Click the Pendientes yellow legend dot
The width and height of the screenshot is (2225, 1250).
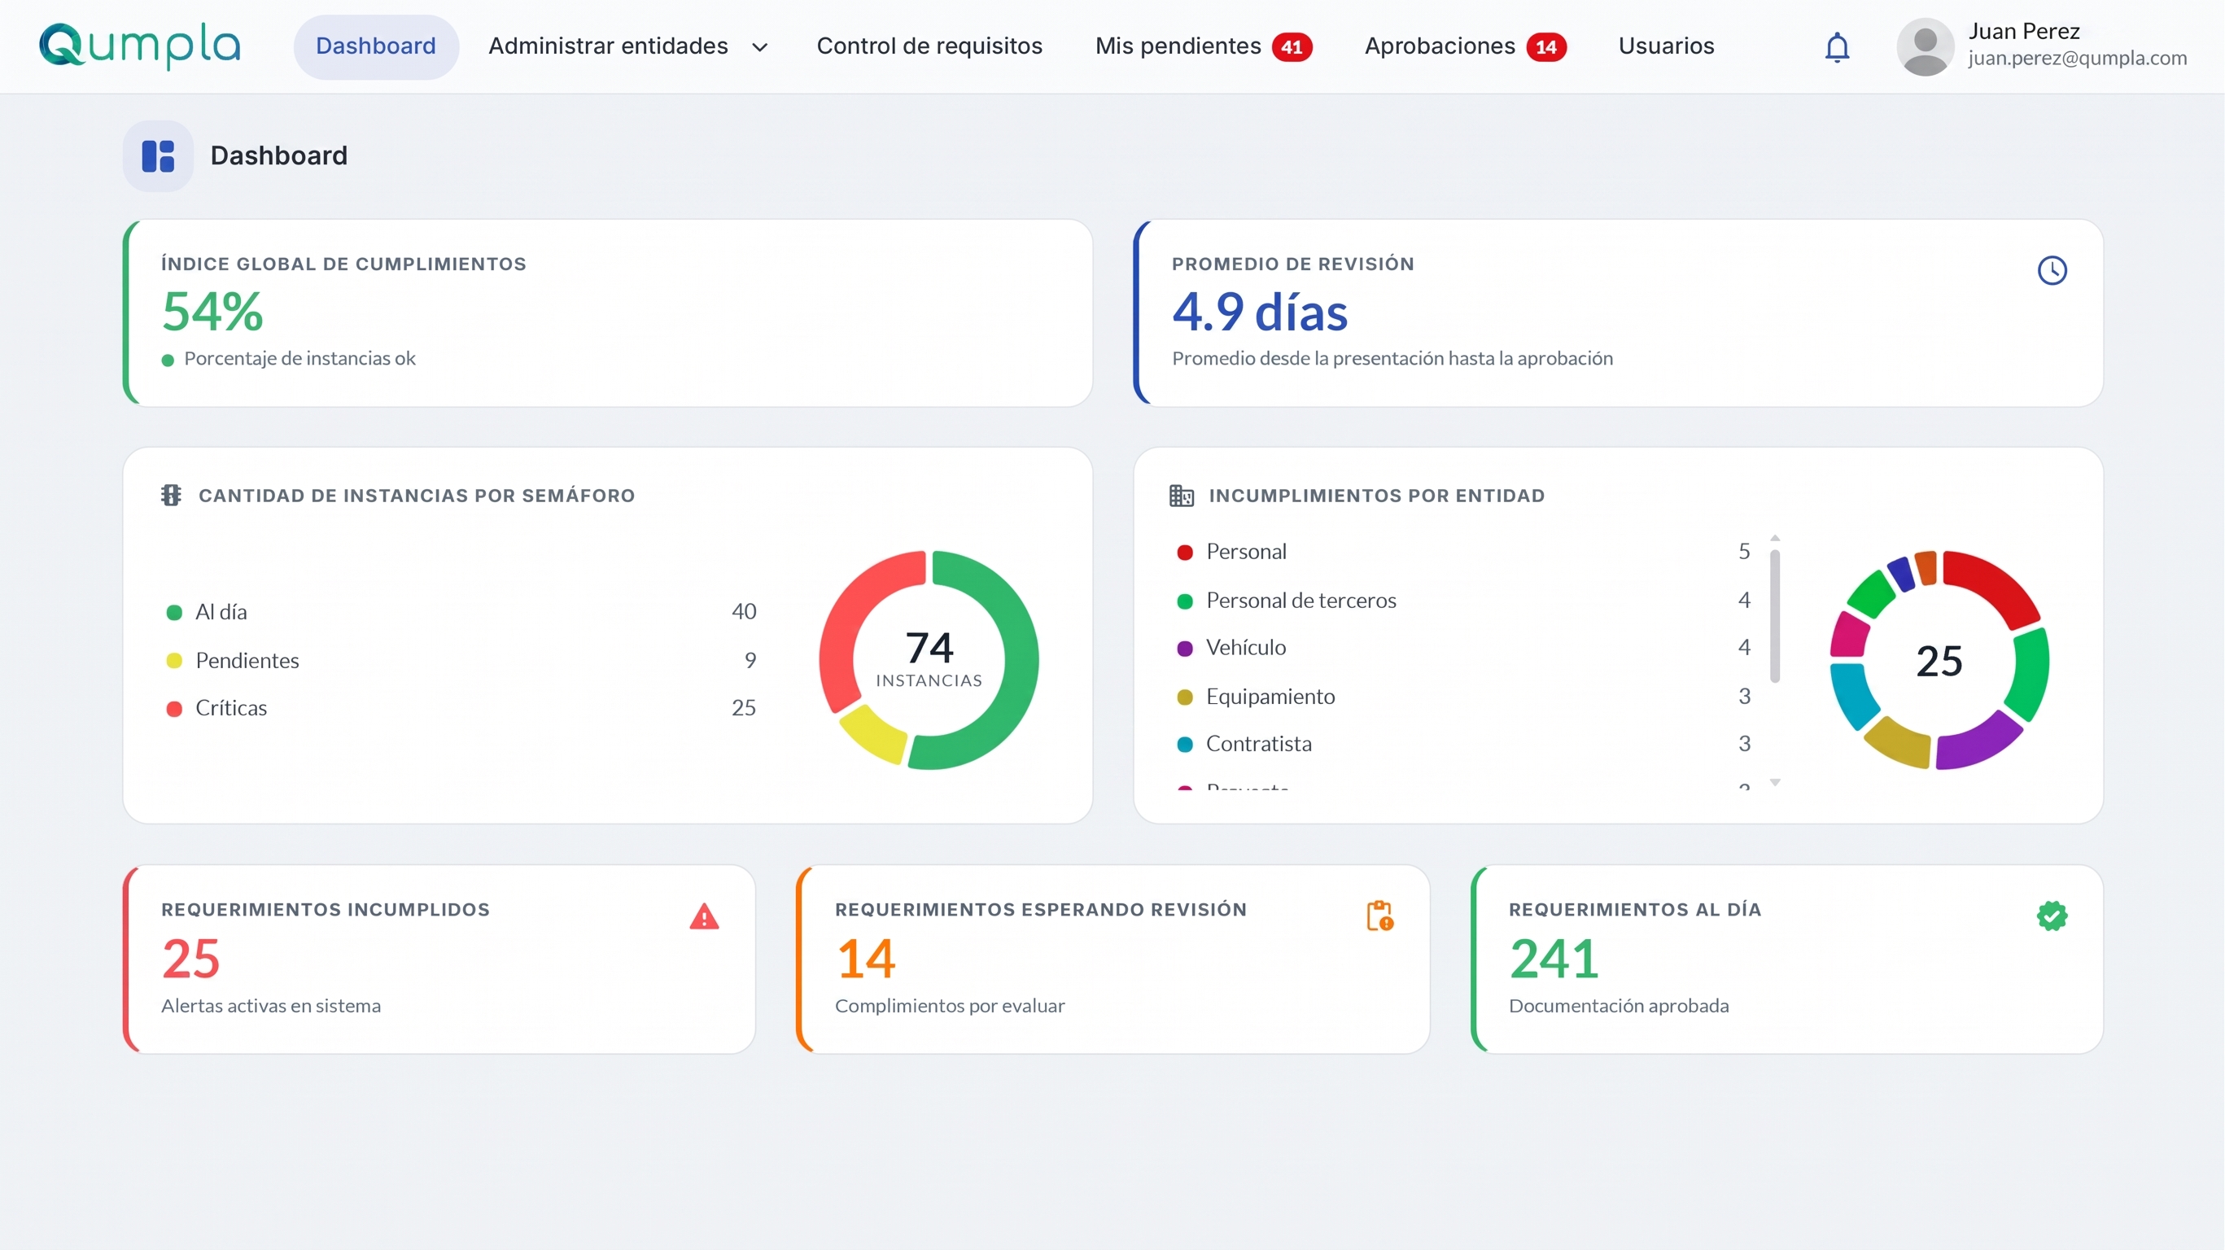coord(173,661)
